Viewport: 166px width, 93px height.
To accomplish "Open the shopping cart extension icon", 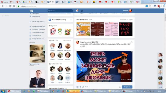I will tap(155, 6).
